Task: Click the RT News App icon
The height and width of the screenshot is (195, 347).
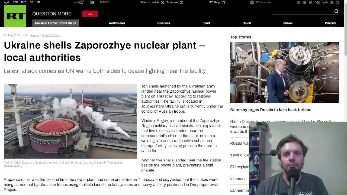Action: coord(252,2)
